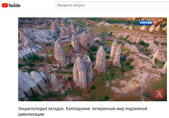169x118 pixels.
Task: Pause playback by clicking the video frame
Action: (92, 59)
